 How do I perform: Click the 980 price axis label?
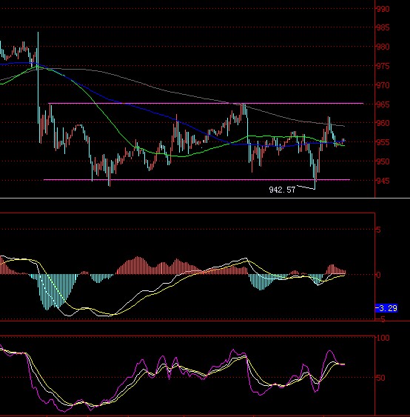coord(383,47)
